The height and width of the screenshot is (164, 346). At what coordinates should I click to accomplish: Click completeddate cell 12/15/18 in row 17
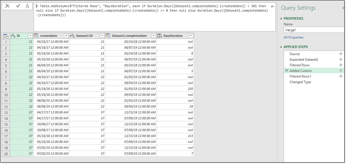coord(131,136)
